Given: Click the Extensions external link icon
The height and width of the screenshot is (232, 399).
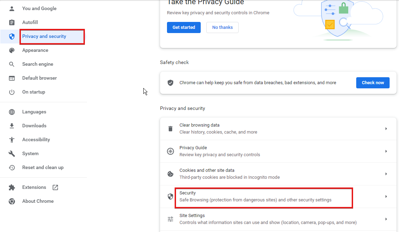Looking at the screenshot, I should [55, 187].
